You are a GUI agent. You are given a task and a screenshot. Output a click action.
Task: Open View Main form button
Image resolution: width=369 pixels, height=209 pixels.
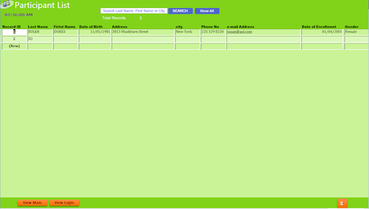point(32,202)
